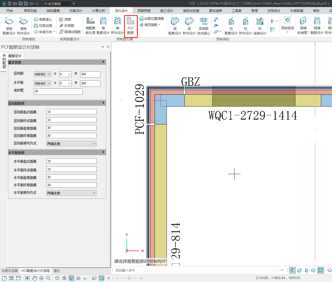The width and height of the screenshot is (332, 282).
Task: Click the 纵筋位置调整 button
Action: [152, 18]
